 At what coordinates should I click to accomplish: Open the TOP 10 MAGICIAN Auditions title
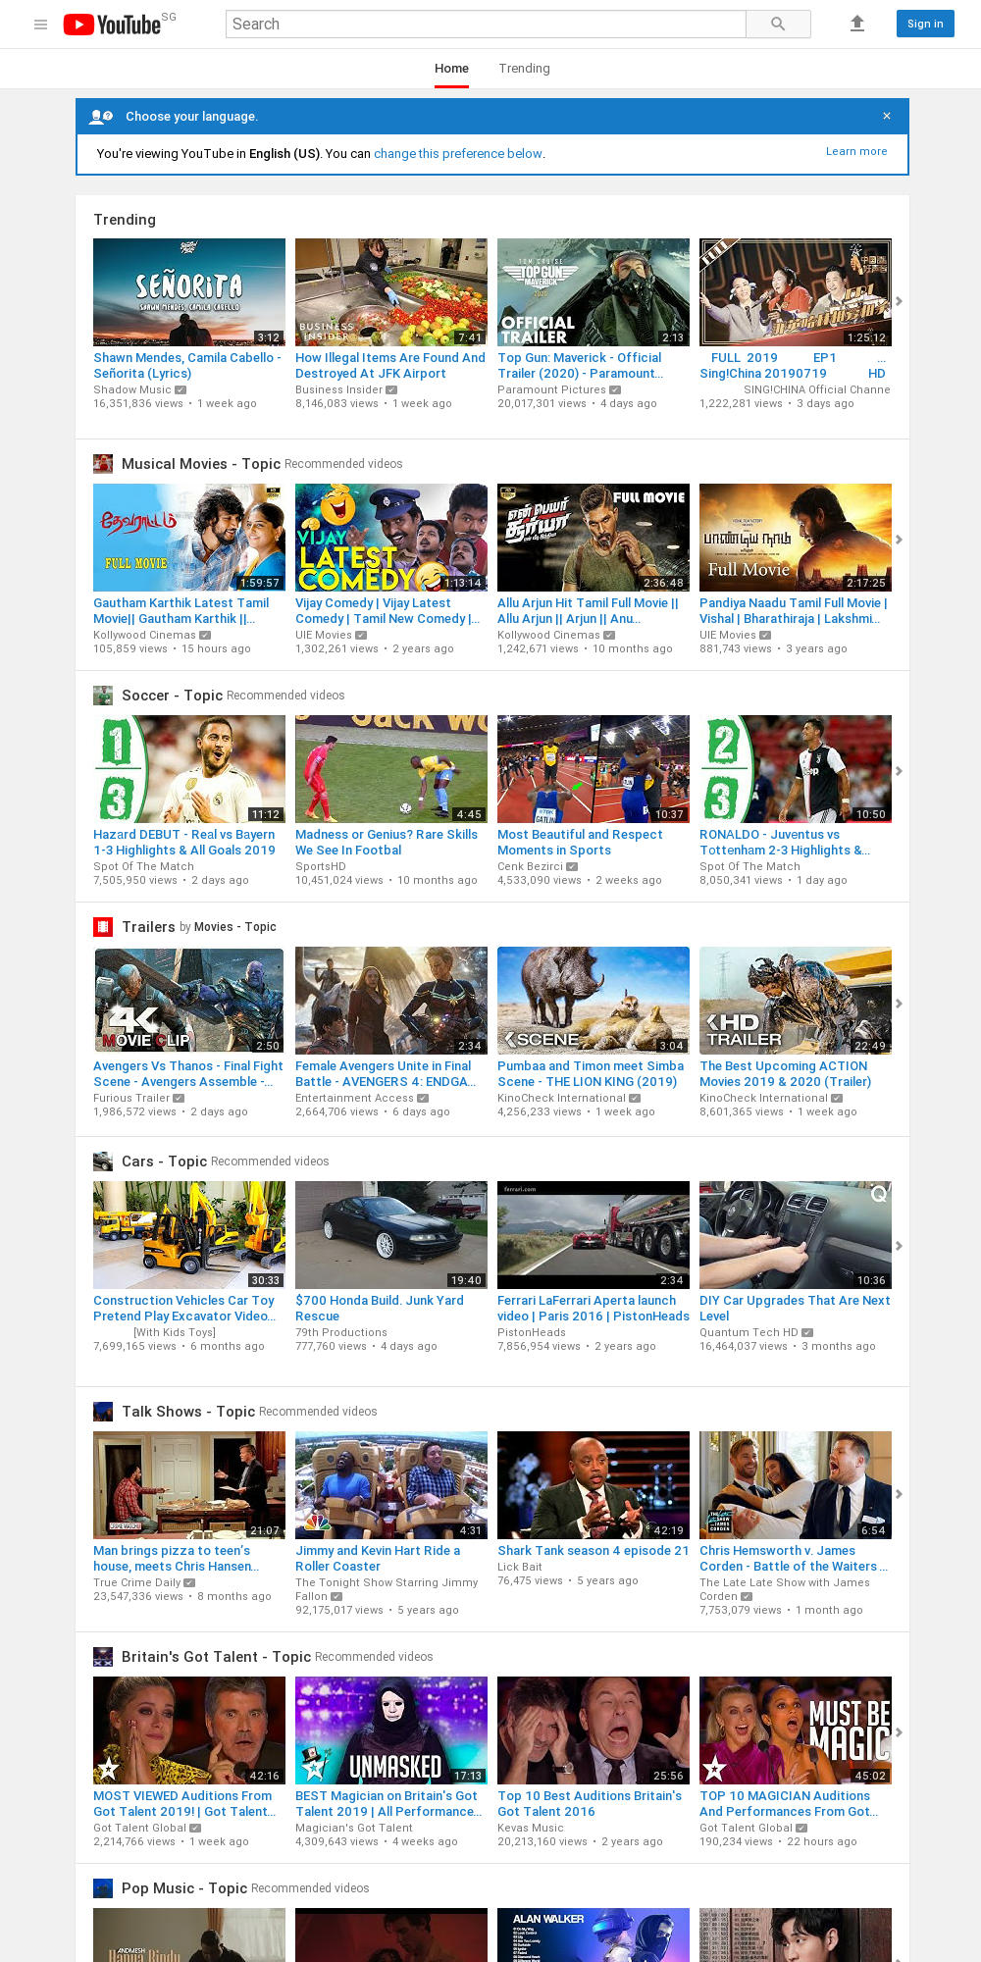tap(789, 1804)
